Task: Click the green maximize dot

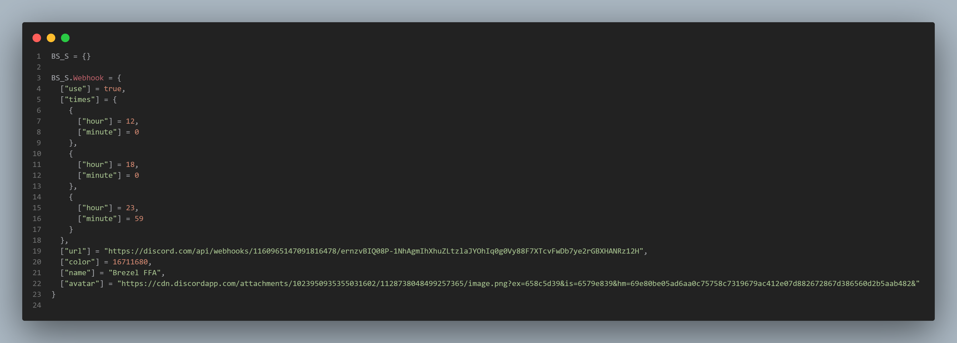Action: (x=65, y=38)
